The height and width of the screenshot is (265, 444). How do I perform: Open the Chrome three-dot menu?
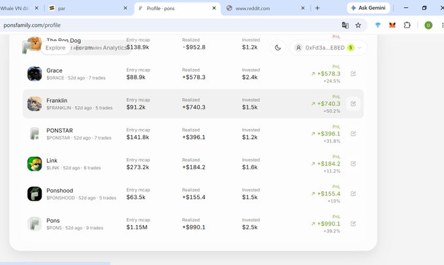(442, 25)
